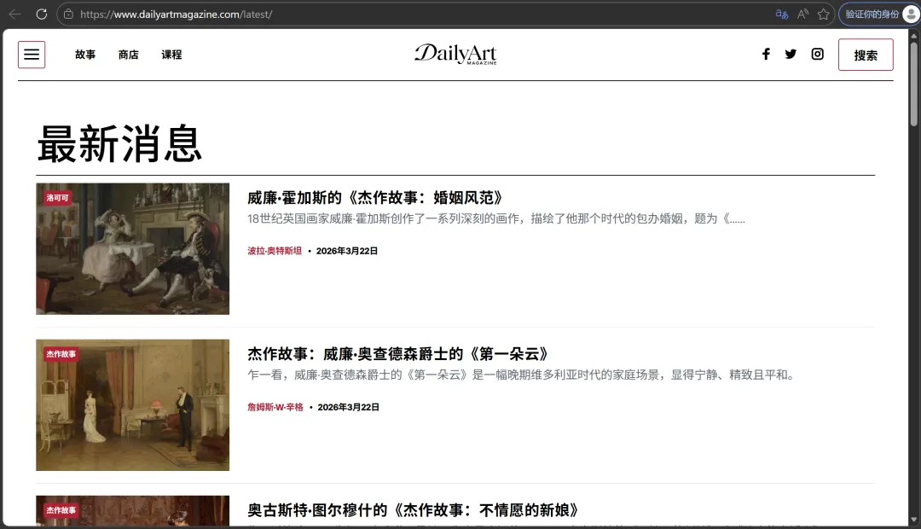921x529 pixels.
Task: Open author link 詹姆斯·W·辛格
Action: pos(275,407)
